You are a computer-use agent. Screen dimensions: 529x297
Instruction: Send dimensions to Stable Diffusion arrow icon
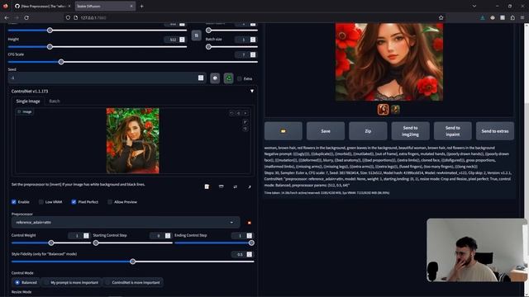point(250,186)
